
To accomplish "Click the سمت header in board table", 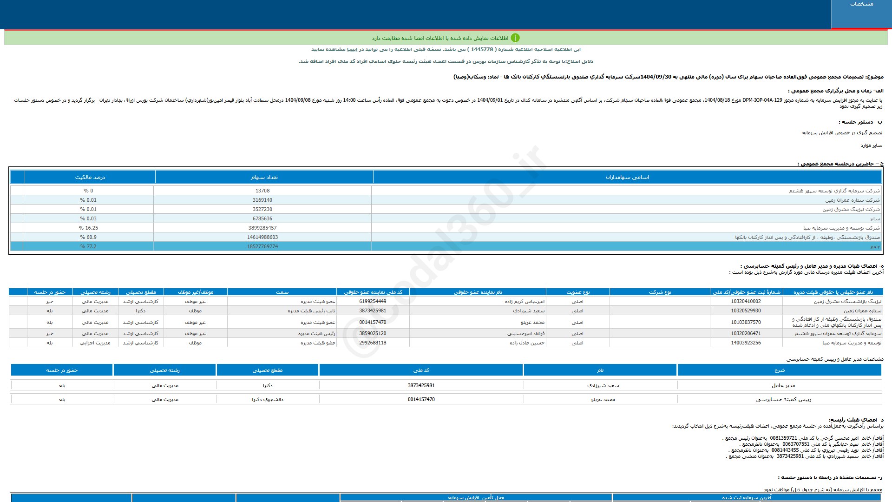I will coord(282,292).
